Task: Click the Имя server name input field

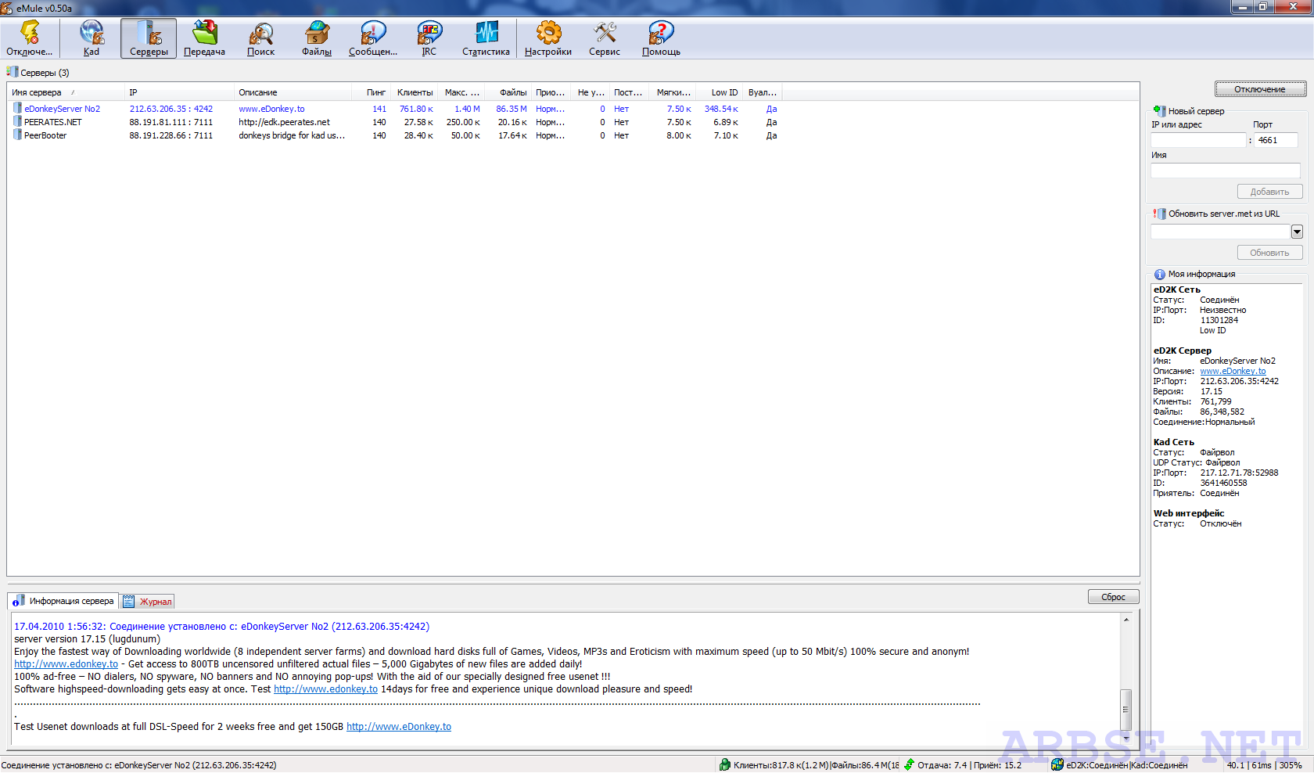Action: [x=1226, y=171]
